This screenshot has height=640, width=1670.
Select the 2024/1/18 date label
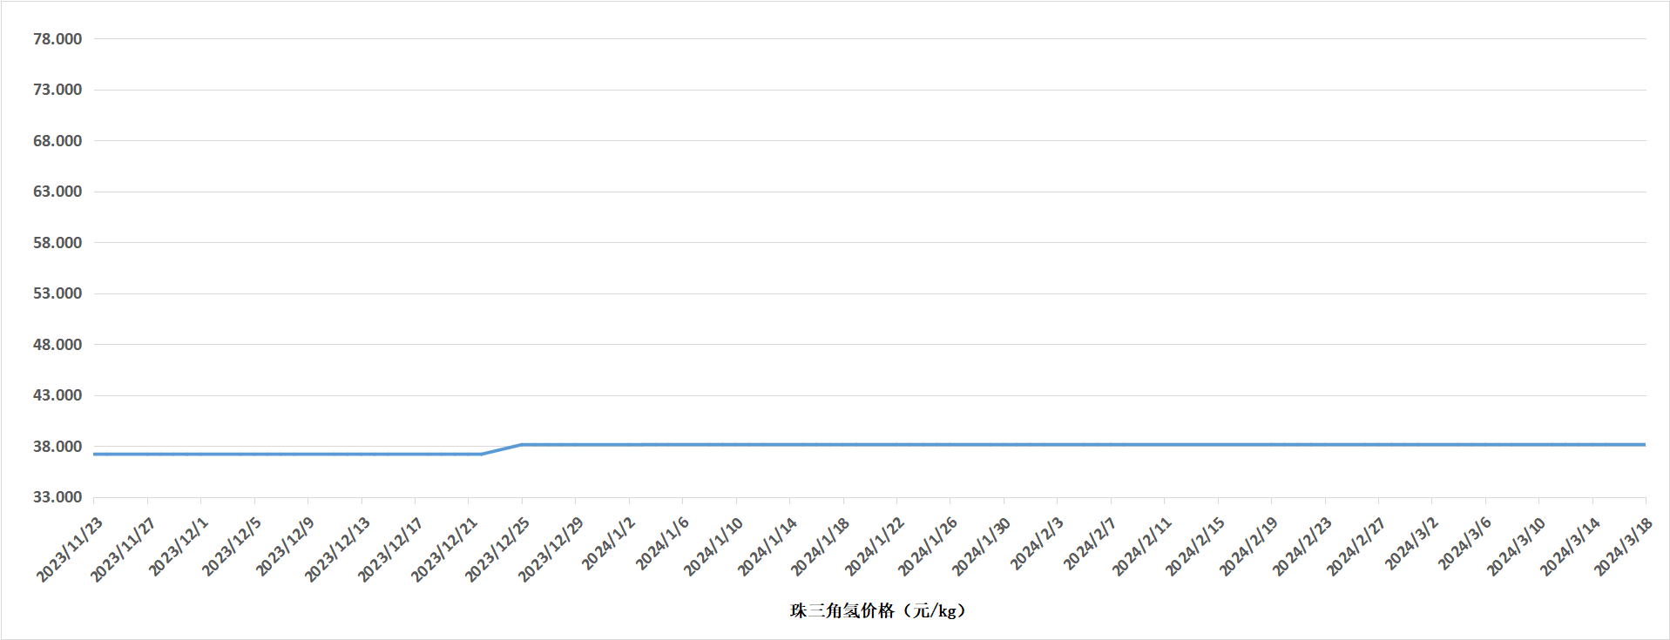(x=820, y=546)
